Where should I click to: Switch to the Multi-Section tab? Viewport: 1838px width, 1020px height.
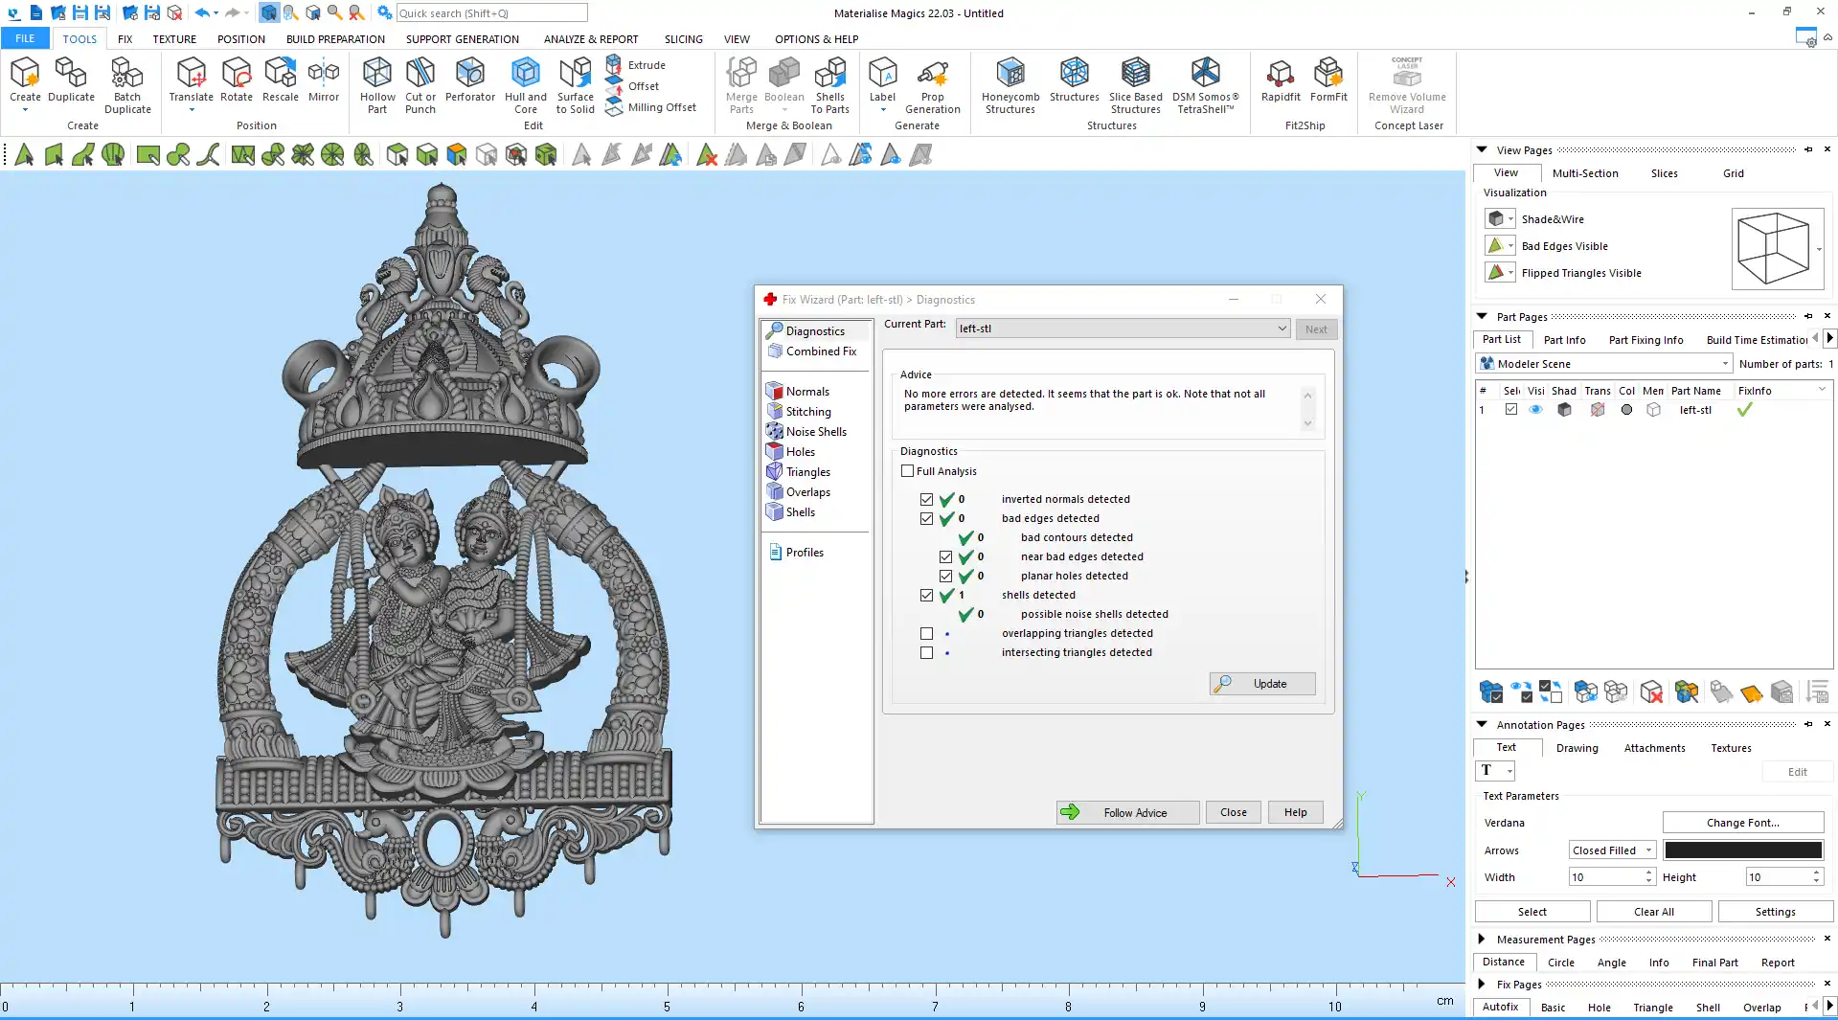click(1584, 173)
